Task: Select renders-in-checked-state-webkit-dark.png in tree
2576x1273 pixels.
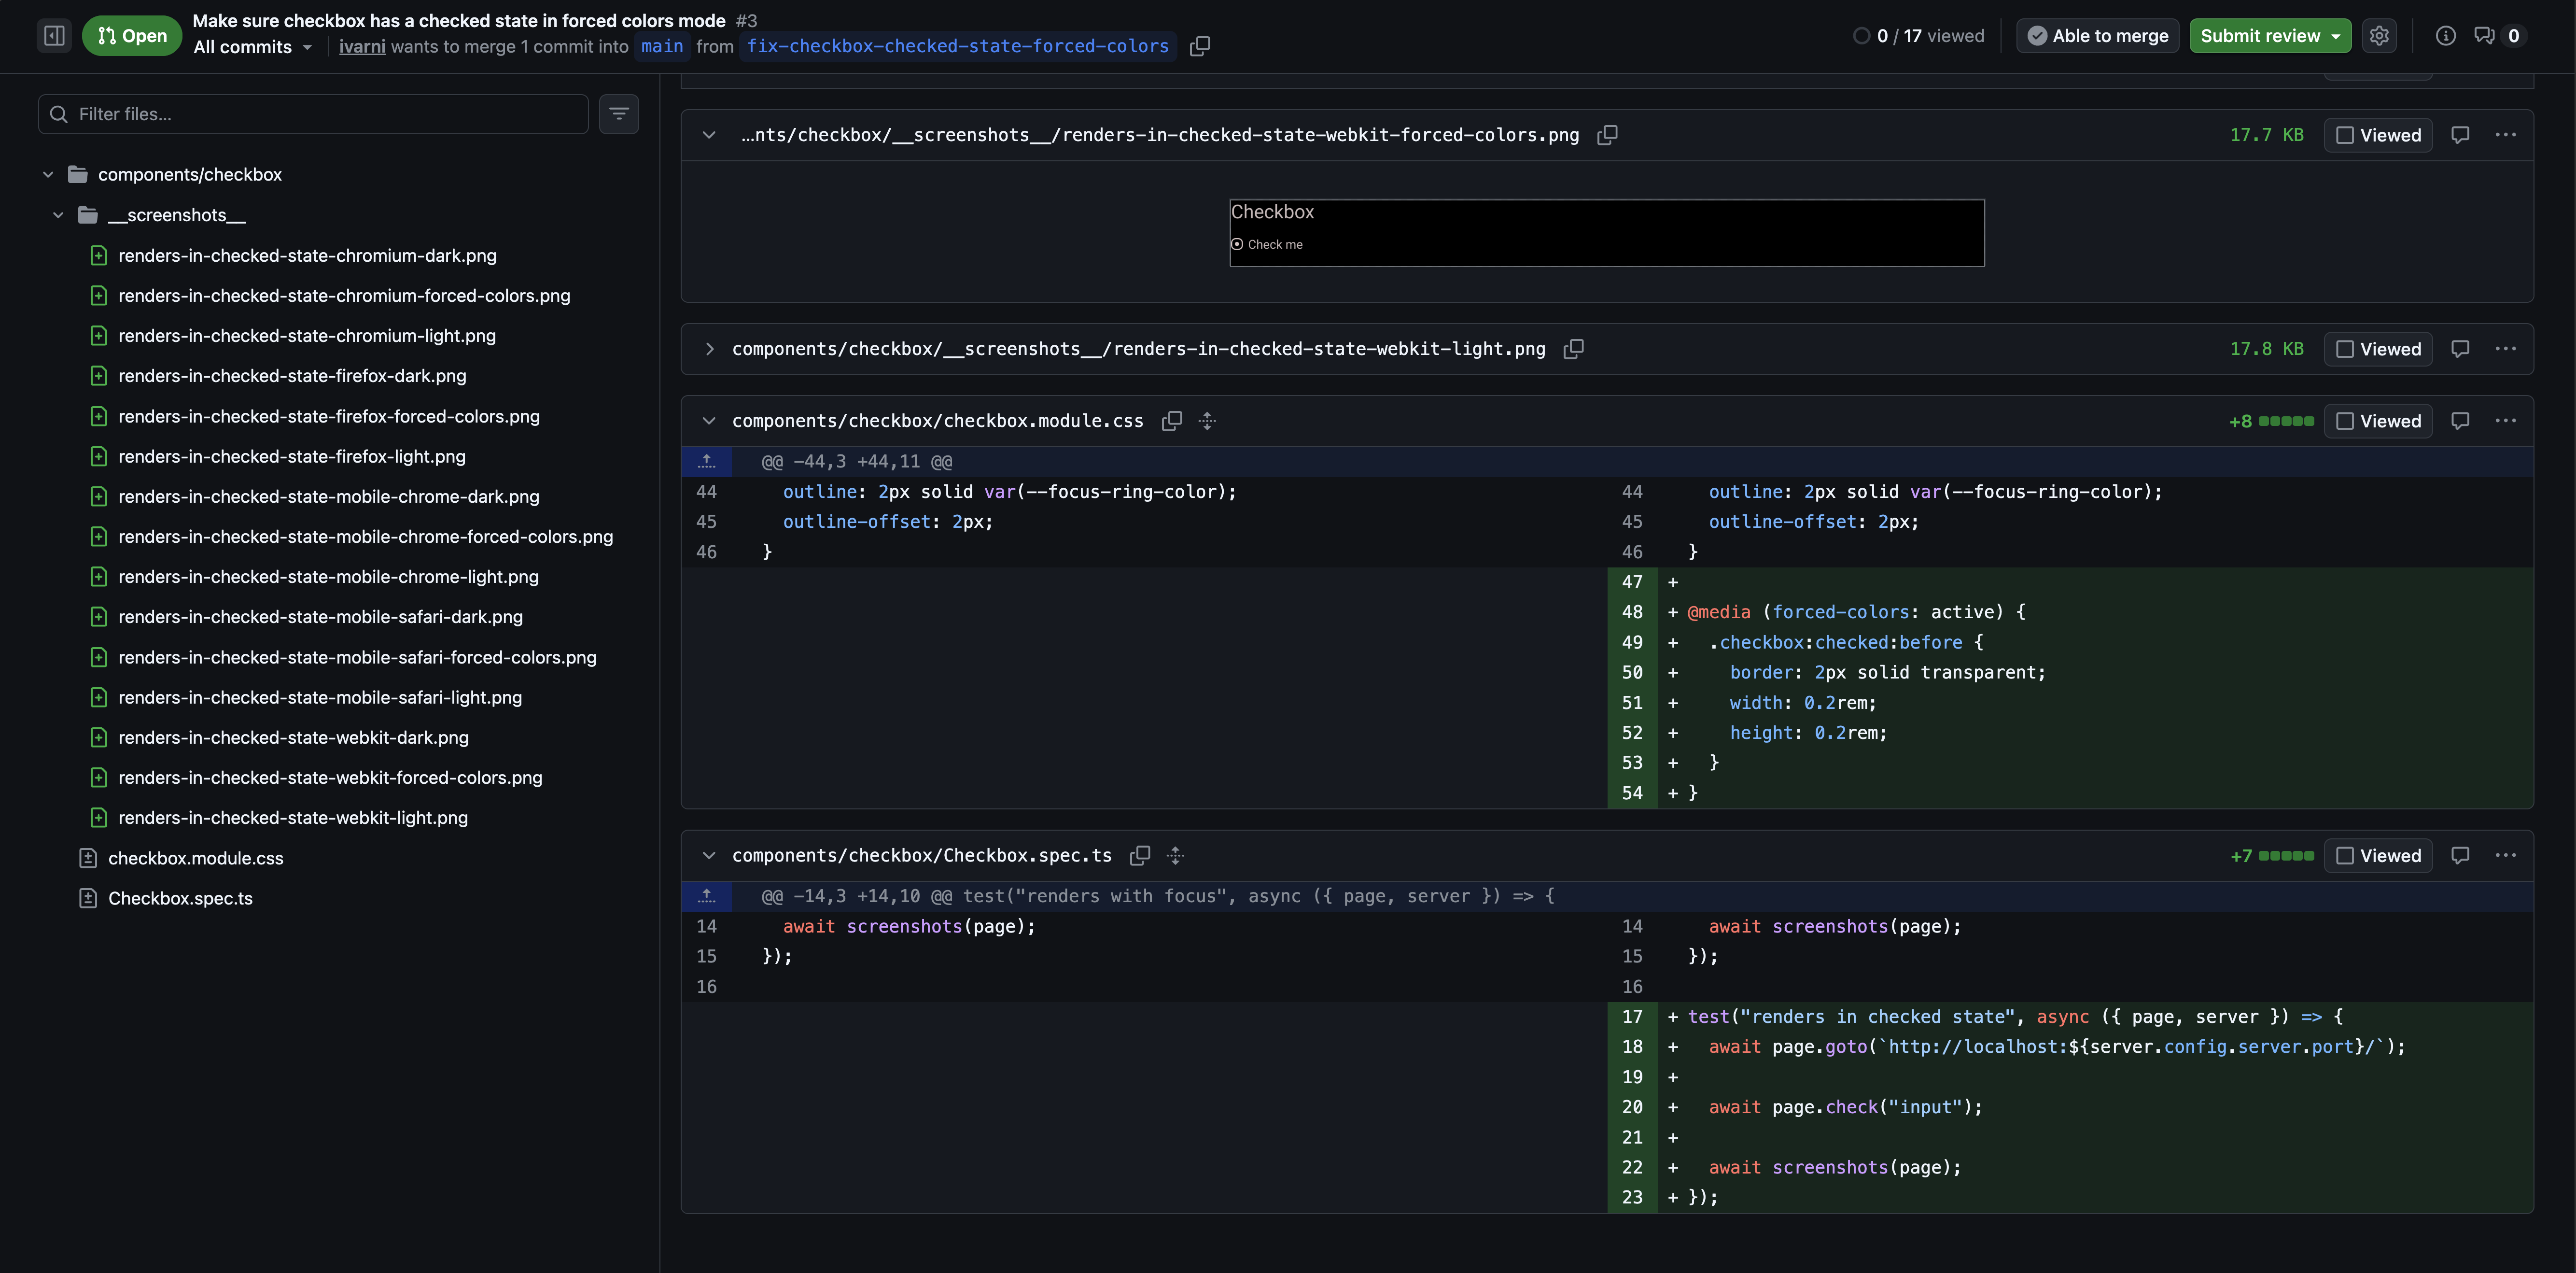Action: 293,738
